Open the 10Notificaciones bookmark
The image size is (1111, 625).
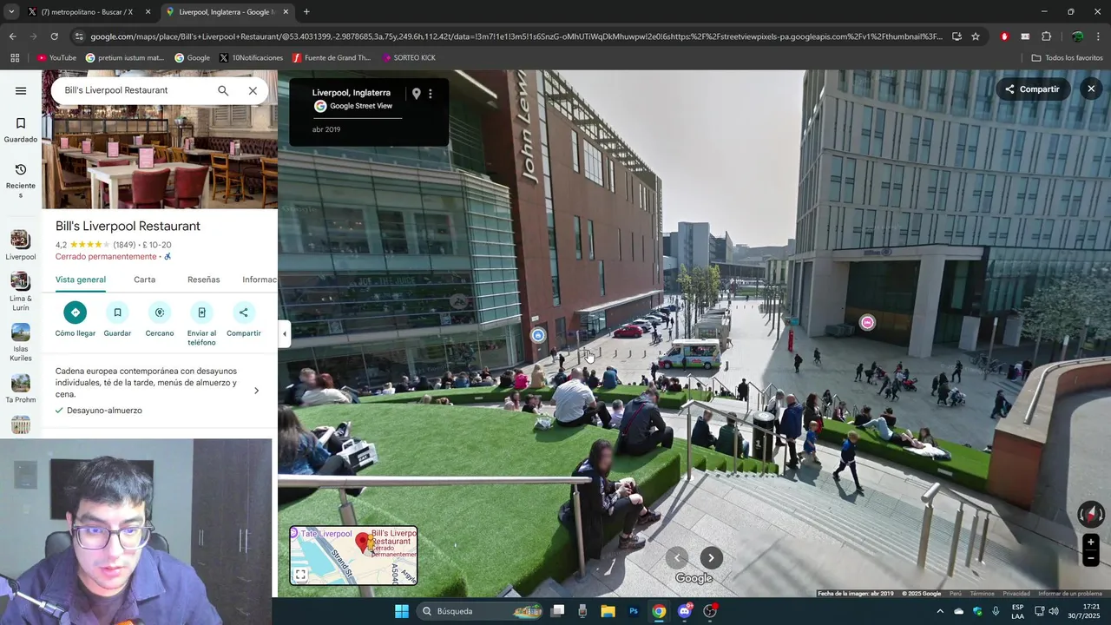(x=251, y=58)
